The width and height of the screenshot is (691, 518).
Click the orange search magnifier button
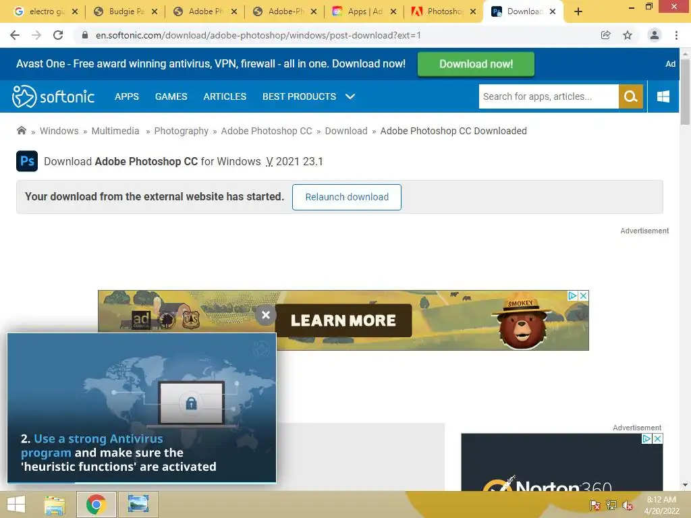pyautogui.click(x=631, y=96)
